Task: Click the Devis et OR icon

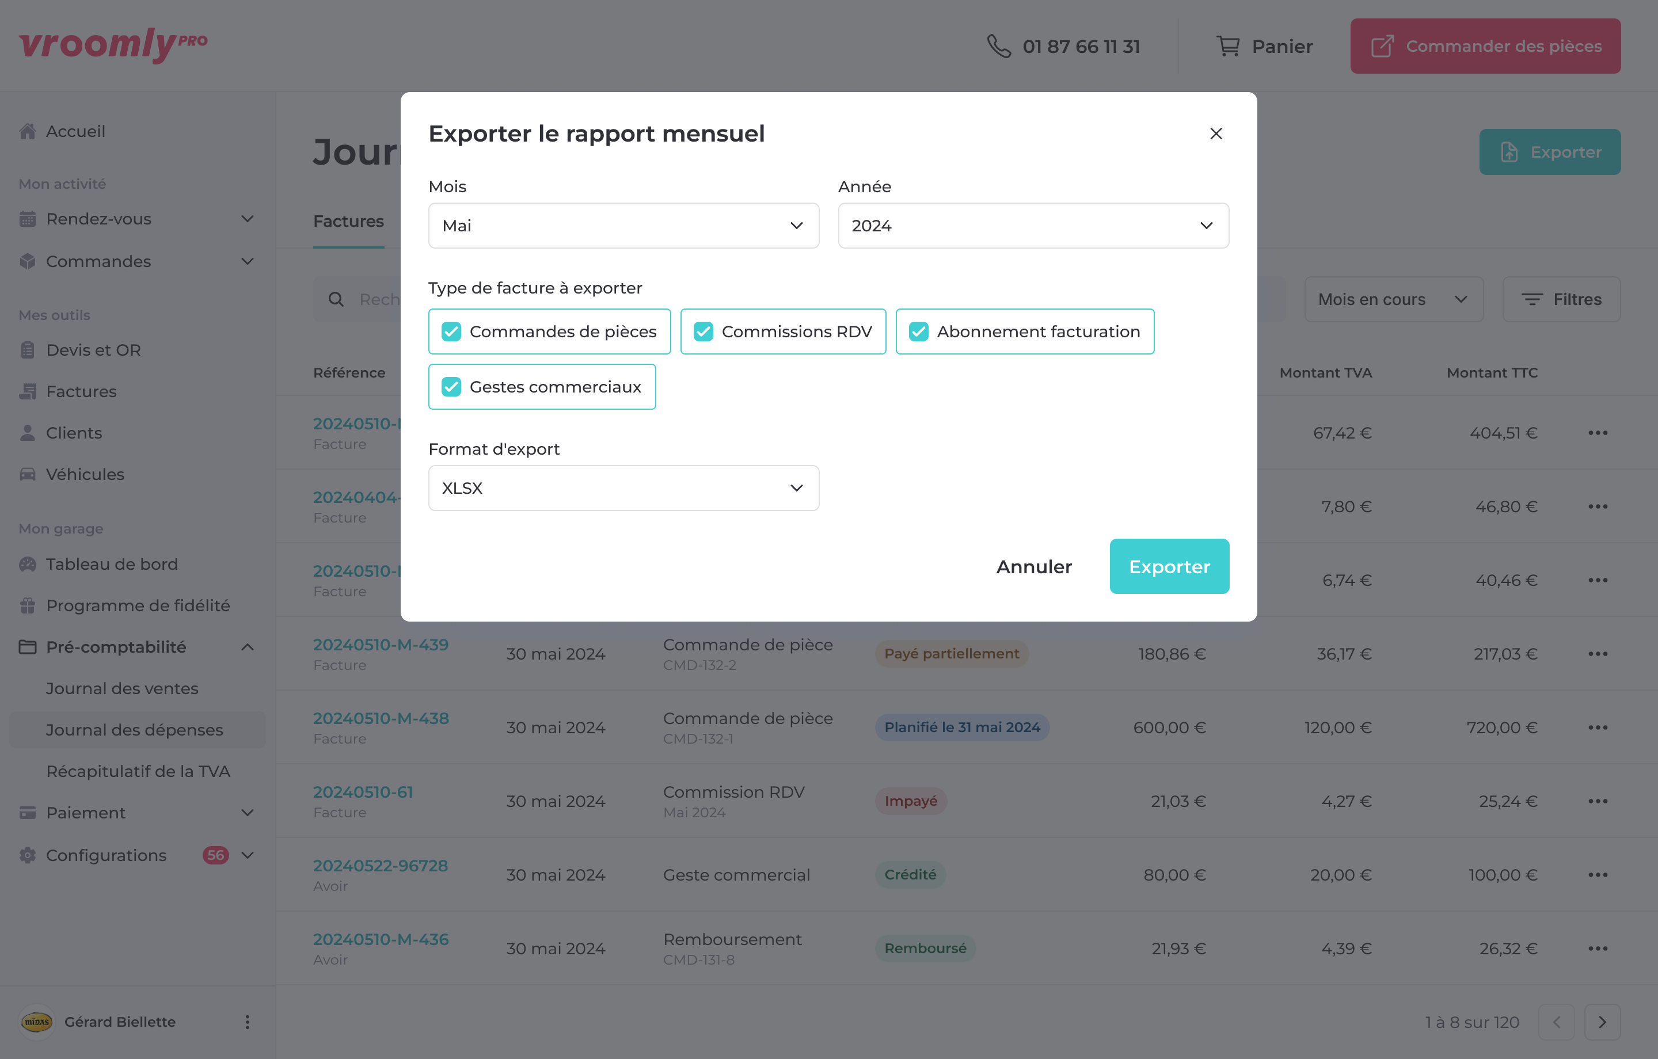Action: (28, 350)
